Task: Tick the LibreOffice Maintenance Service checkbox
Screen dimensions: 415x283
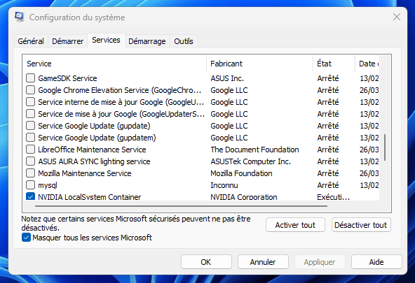Action: 30,150
